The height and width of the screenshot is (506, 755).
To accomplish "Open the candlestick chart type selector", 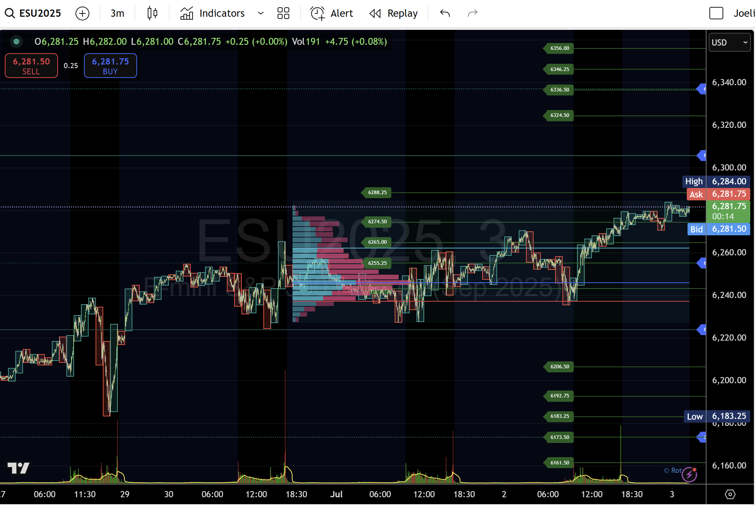I will (x=152, y=13).
